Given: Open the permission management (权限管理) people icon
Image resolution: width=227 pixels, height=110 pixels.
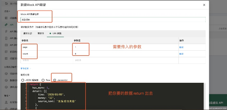Looking at the screenshot, I should click(x=6, y=102).
